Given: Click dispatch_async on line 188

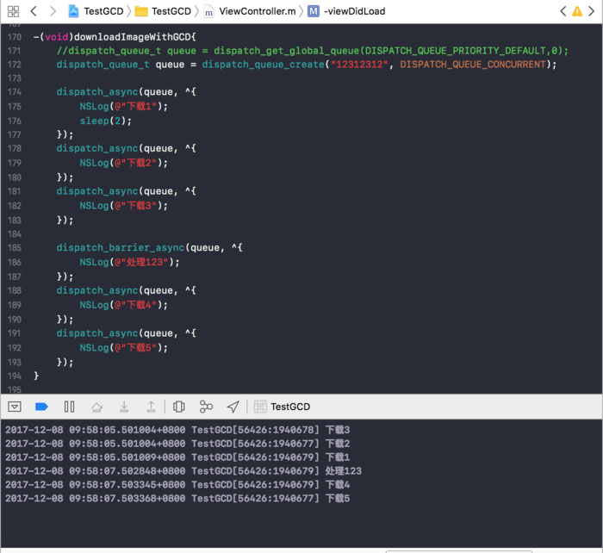Looking at the screenshot, I should (x=96, y=290).
